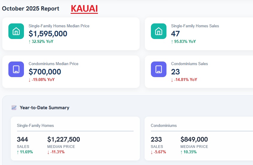This screenshot has height=165, width=253.
Task: Click the Year-to-Date Summary heading
Action: coord(44,107)
